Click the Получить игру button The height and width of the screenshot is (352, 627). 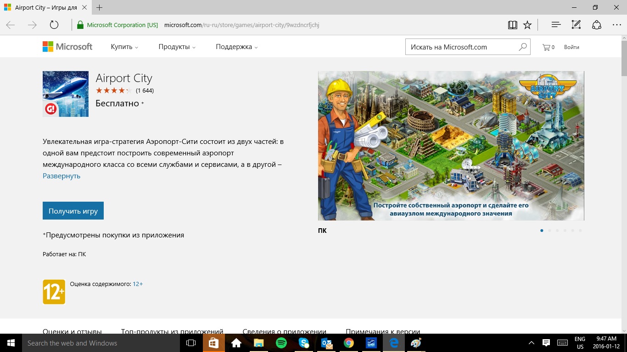[x=73, y=211]
